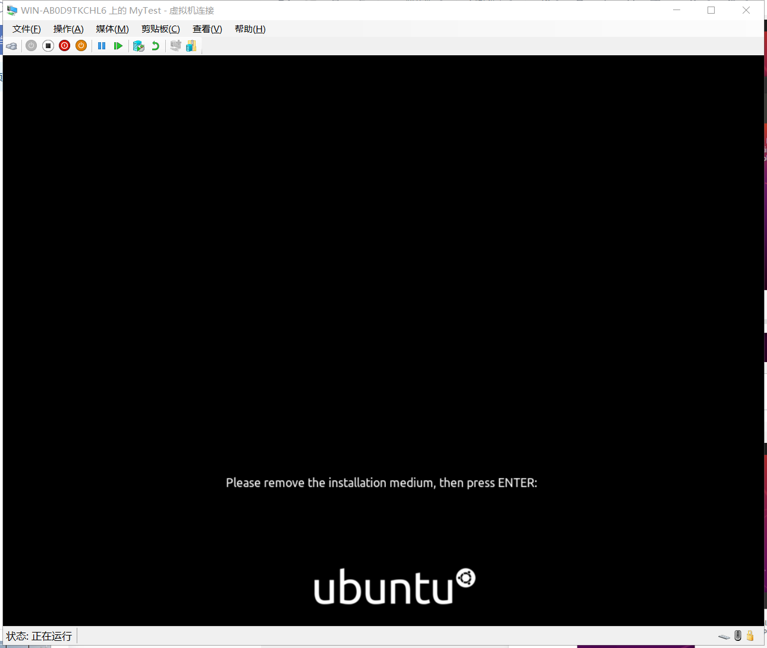This screenshot has width=767, height=648.
Task: Click the window title bar VM connection icon
Action: [12, 10]
